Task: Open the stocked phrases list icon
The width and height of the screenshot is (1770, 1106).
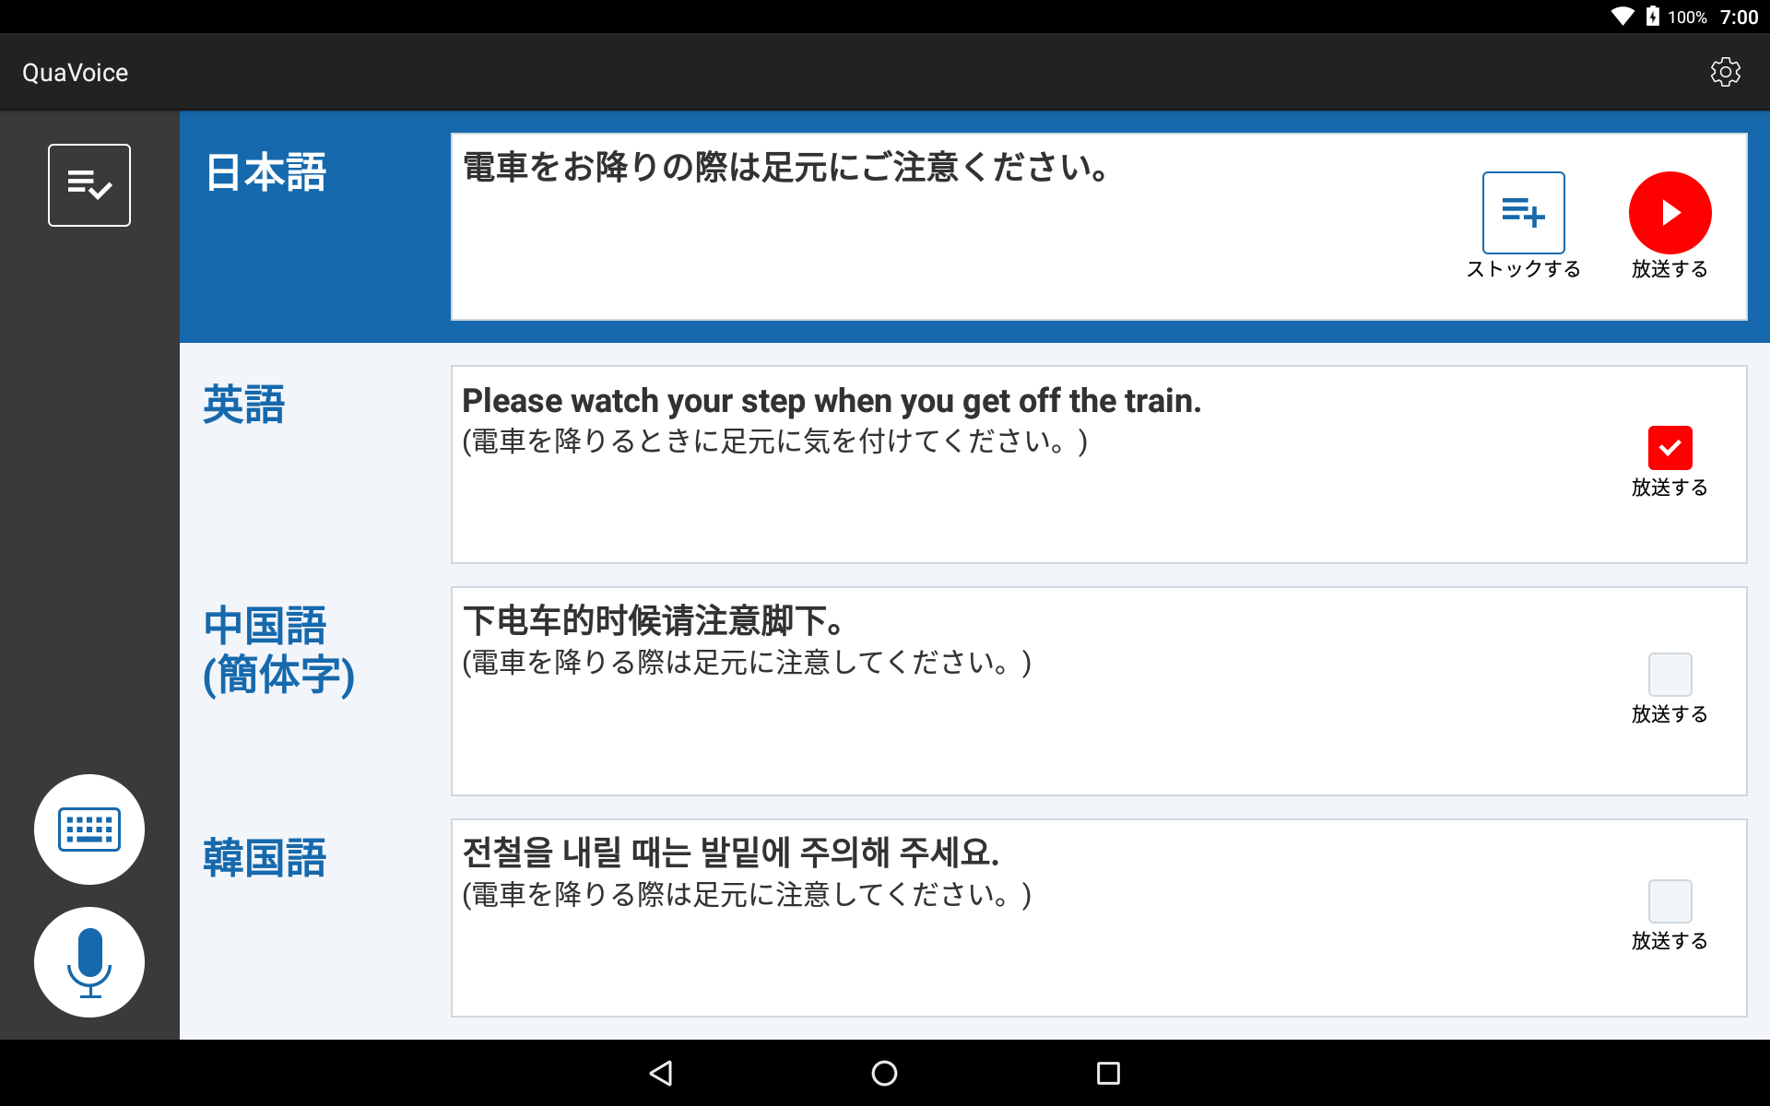Action: point(89,185)
